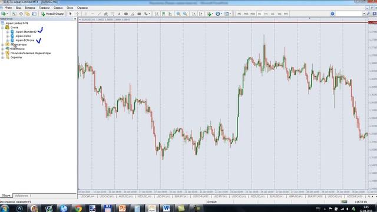Open the AUDUSD,H1 chart tab
377x212 pixels.
pos(125,197)
